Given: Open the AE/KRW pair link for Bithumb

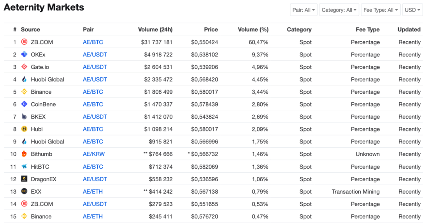Looking at the screenshot, I should point(94,154).
